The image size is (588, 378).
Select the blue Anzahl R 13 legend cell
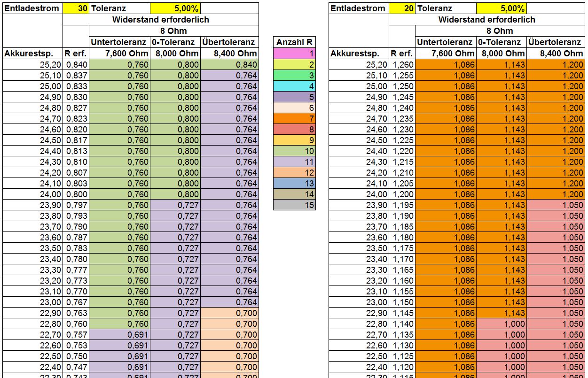pos(294,183)
